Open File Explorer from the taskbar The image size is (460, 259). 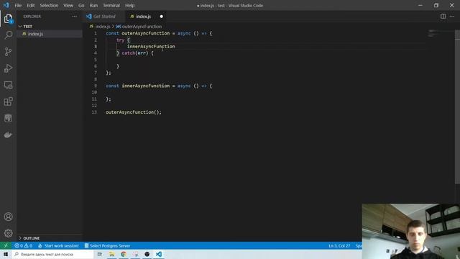click(112, 254)
